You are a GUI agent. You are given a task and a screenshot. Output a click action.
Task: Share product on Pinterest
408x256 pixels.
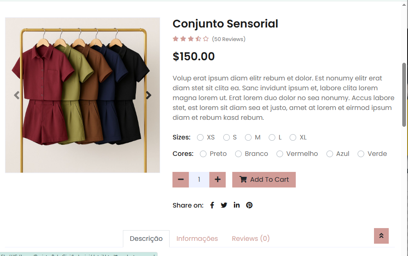[249, 205]
